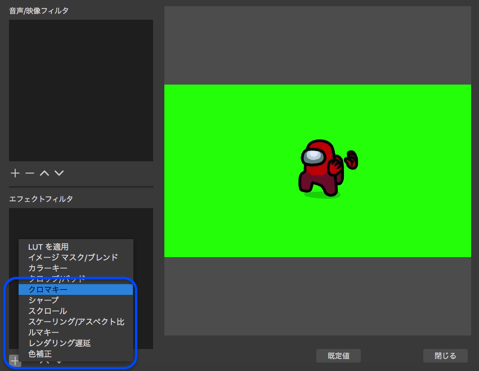Select スケーリング/アスペクト比 filter
479x371 pixels.
point(76,322)
